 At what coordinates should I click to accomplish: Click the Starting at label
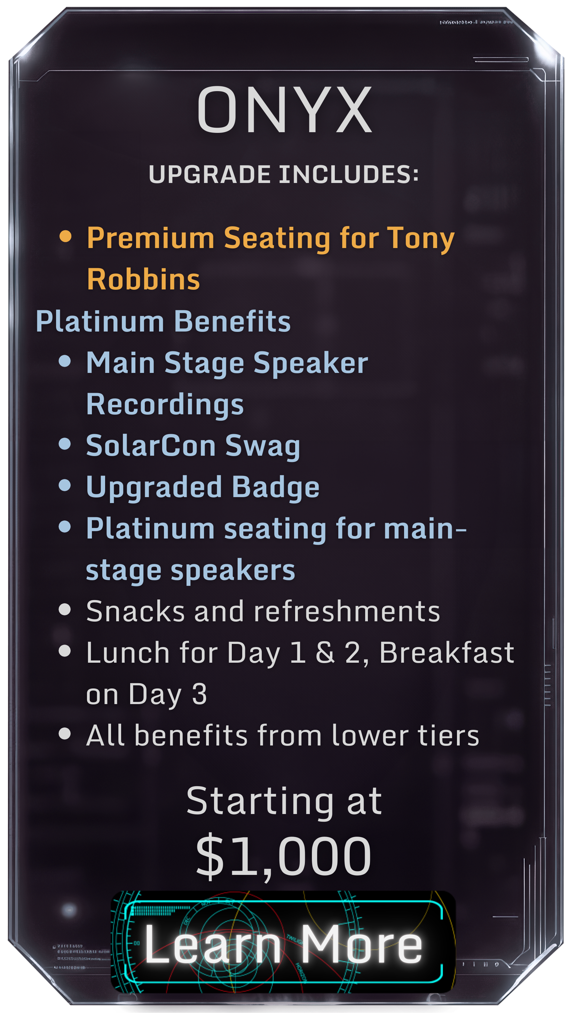point(284,802)
